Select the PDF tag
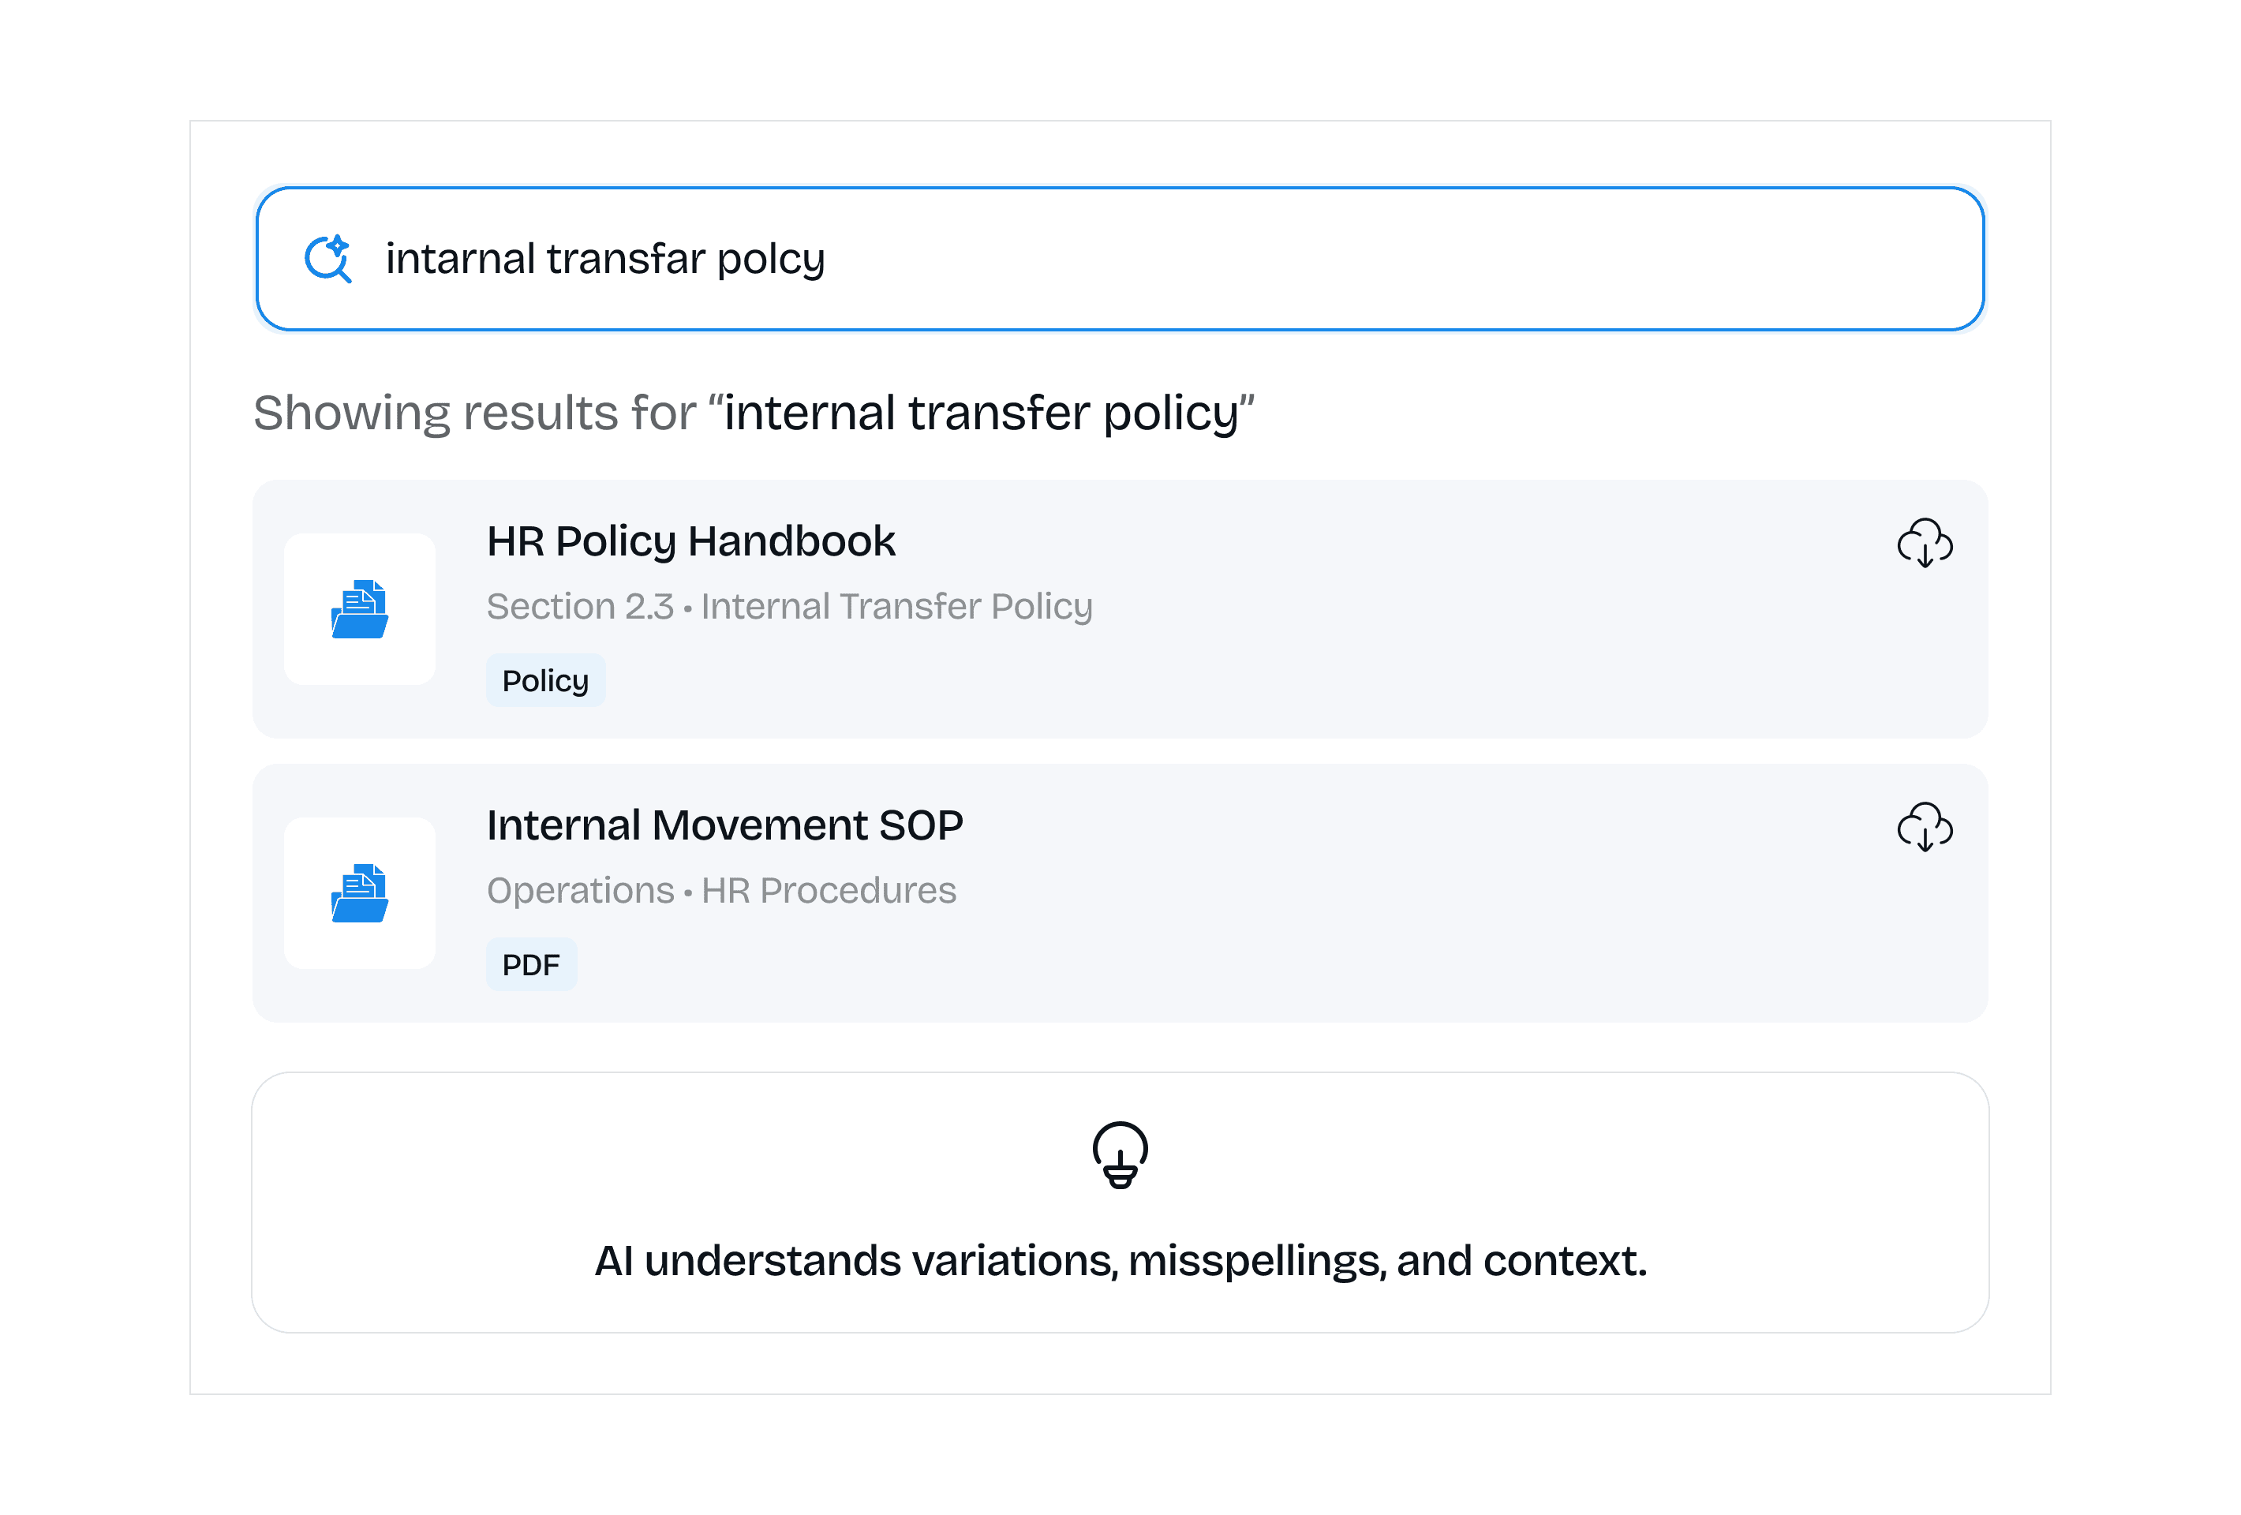The width and height of the screenshot is (2241, 1515). (x=530, y=964)
